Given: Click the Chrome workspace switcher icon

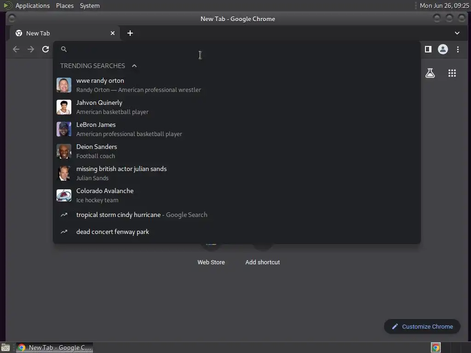Looking at the screenshot, I should tap(436, 347).
